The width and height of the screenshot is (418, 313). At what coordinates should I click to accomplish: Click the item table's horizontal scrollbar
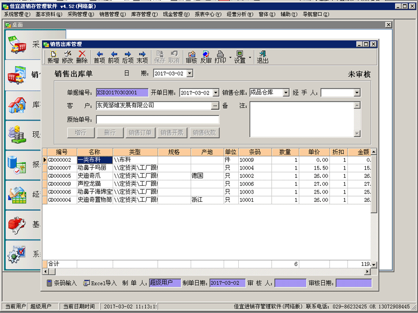[209, 272]
